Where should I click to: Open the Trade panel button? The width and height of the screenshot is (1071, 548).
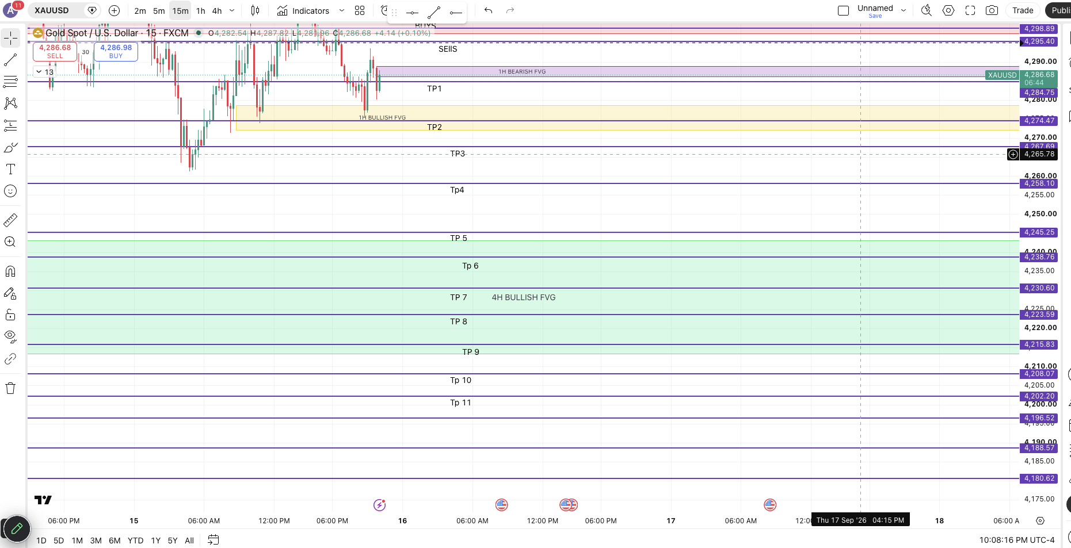point(1023,10)
